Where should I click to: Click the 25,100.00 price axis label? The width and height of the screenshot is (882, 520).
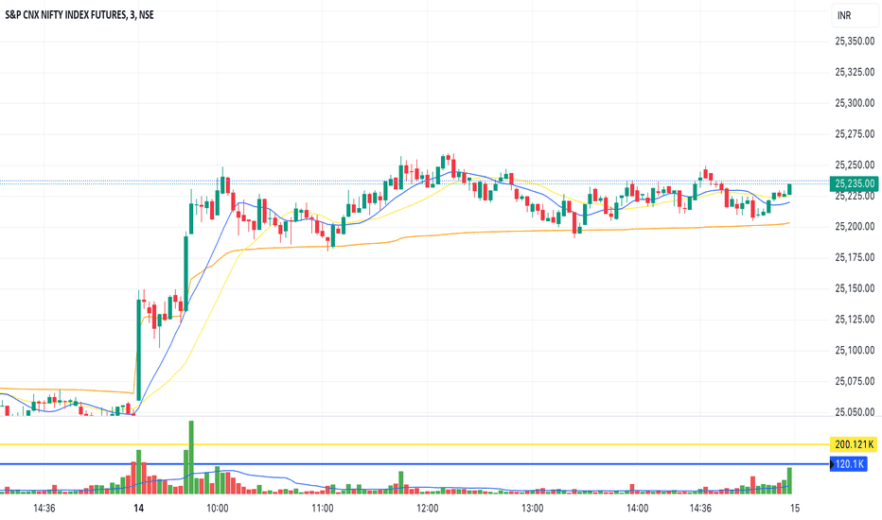[855, 350]
